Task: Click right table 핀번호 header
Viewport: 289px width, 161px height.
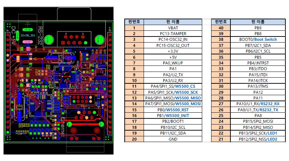Action: pos(221,22)
